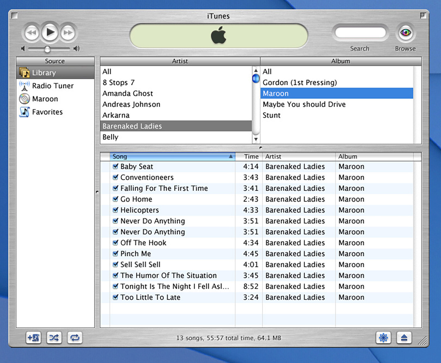Select Arkarna artist
This screenshot has width=441, height=363.
click(176, 115)
